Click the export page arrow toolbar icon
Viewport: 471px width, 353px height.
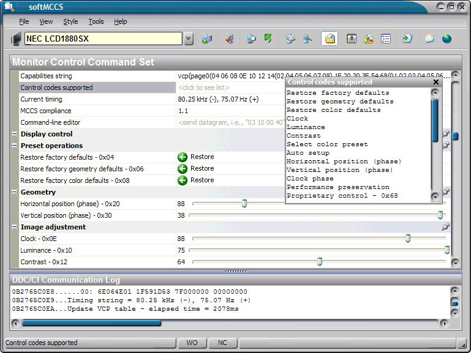(x=408, y=39)
